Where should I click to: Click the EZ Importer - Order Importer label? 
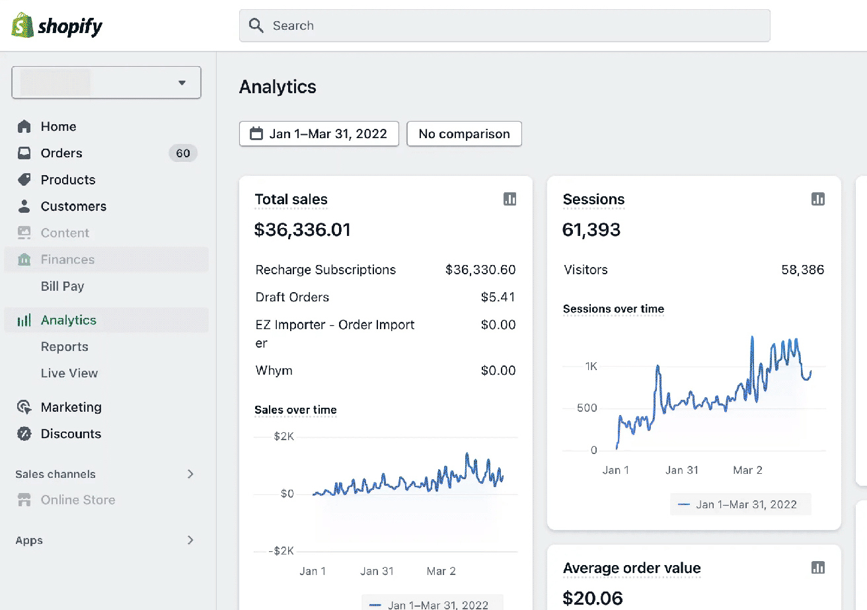point(335,334)
